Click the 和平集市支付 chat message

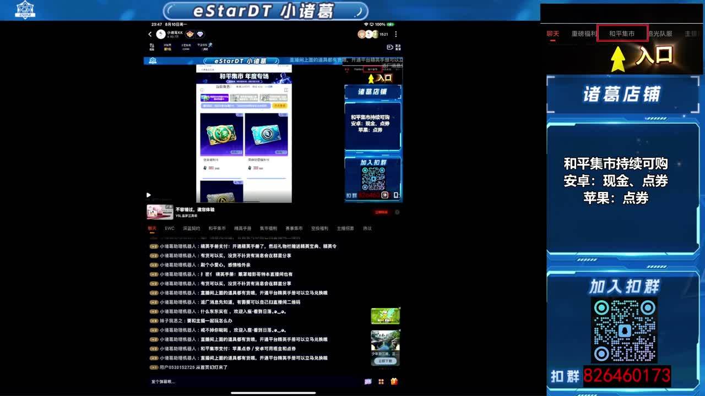click(223, 349)
